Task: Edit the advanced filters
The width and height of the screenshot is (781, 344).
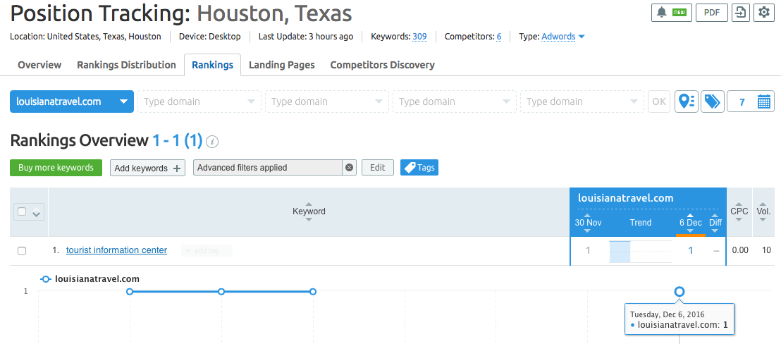Action: (x=378, y=168)
